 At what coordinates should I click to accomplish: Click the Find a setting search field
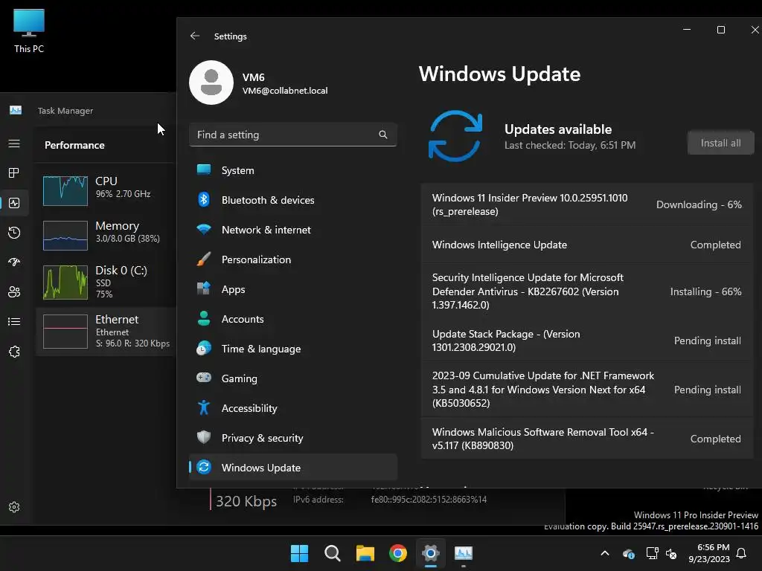(x=292, y=135)
